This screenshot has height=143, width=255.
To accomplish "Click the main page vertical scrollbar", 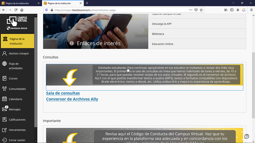I will coord(253,85).
